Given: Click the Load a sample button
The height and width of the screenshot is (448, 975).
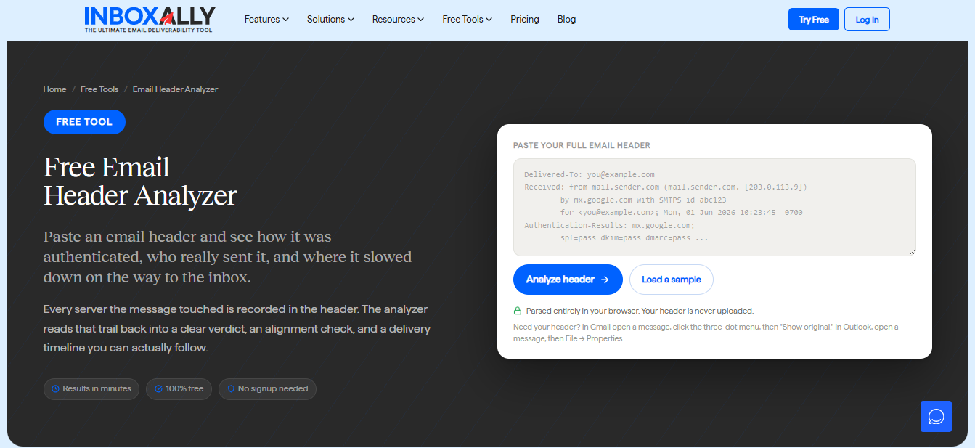Looking at the screenshot, I should [672, 280].
